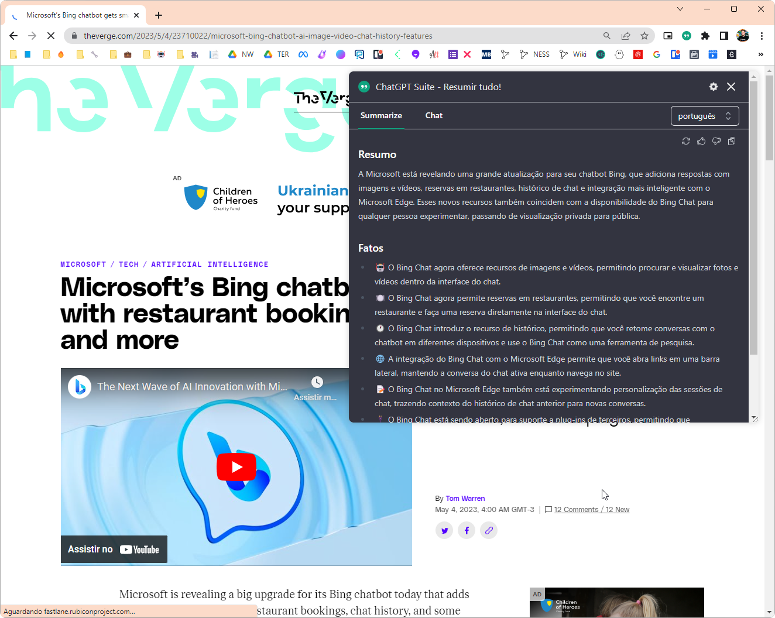This screenshot has width=775, height=618.
Task: Switch to the Chat tab
Action: click(434, 115)
